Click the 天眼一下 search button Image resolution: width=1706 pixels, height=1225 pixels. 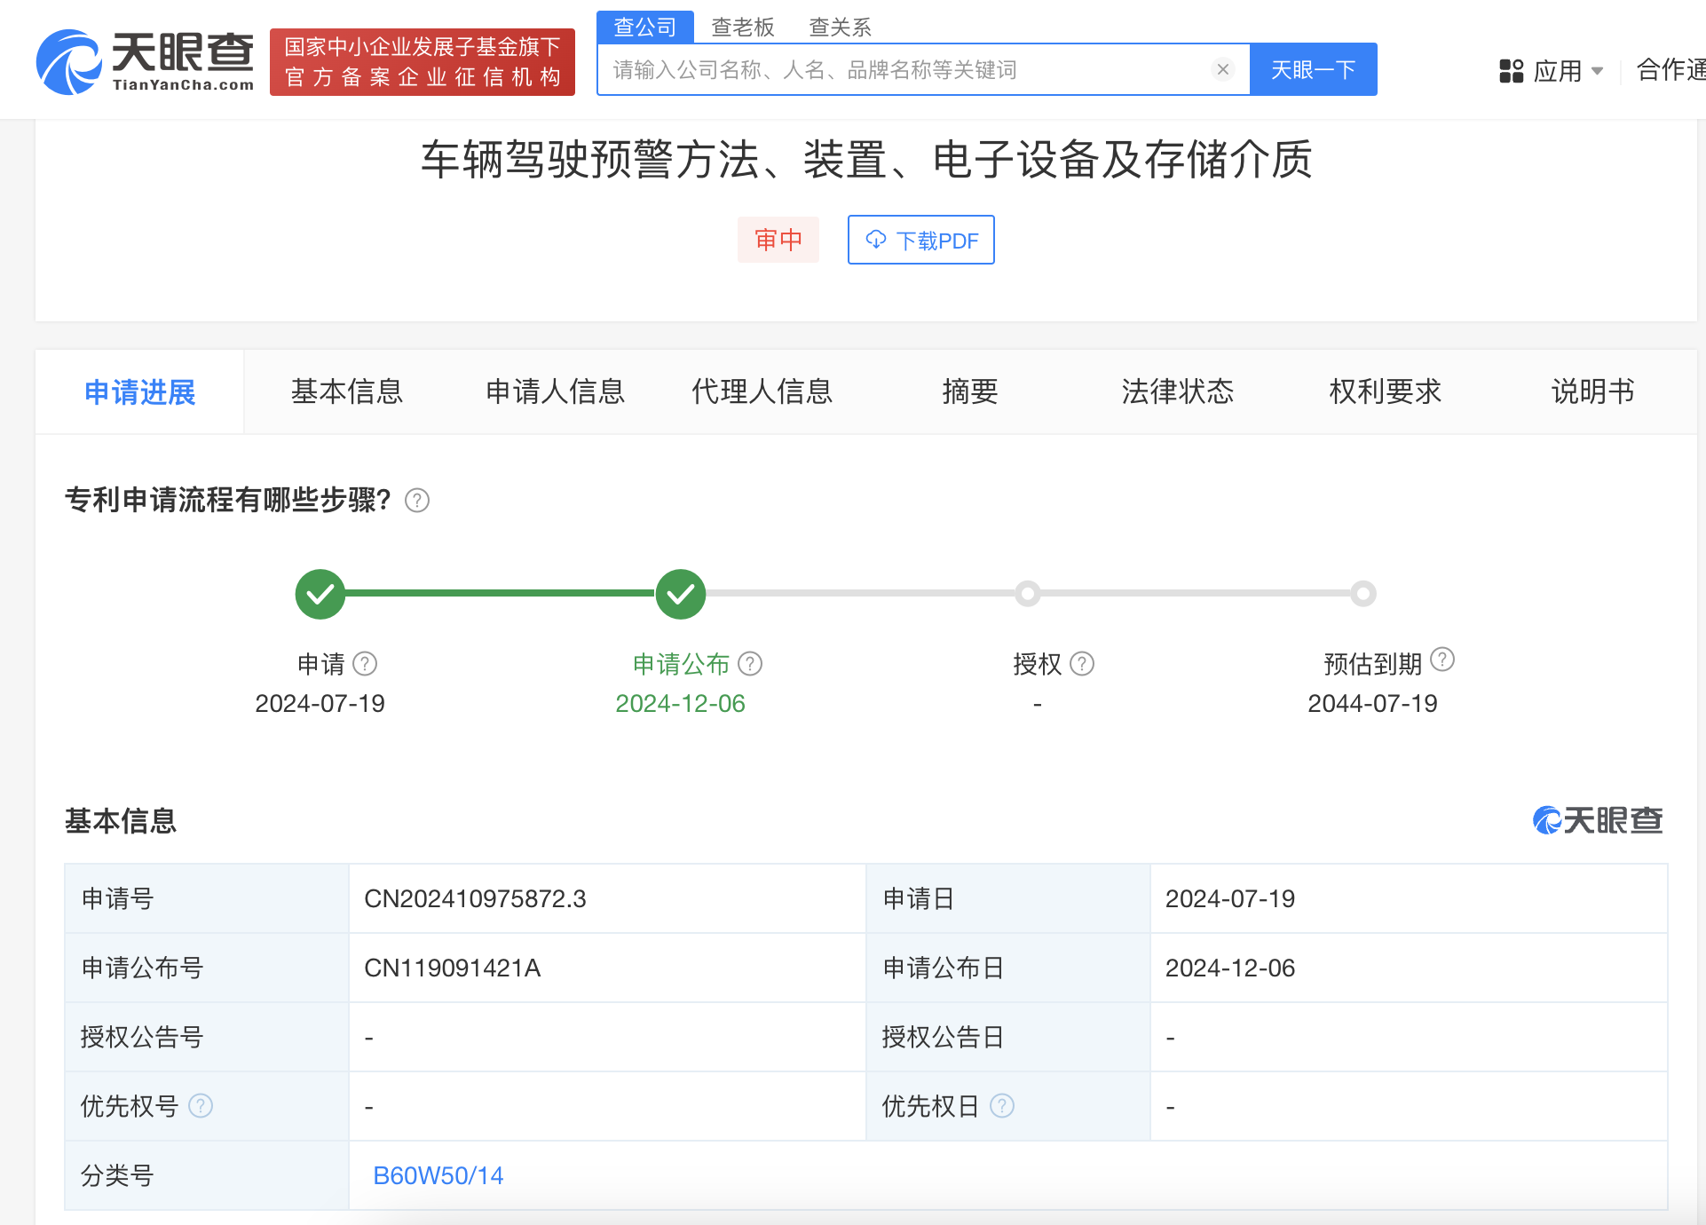pyautogui.click(x=1313, y=69)
